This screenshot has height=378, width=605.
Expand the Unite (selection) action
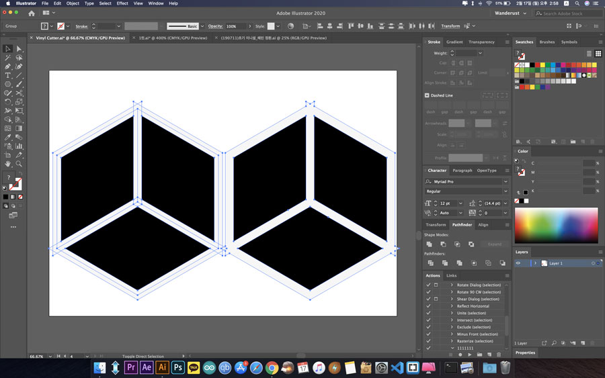[452, 313]
